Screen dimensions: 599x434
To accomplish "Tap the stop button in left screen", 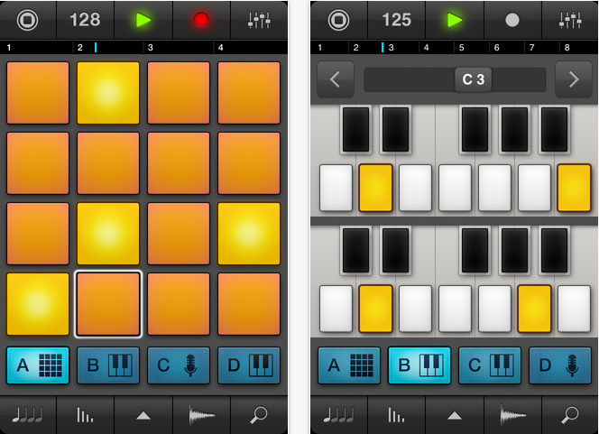I will coord(27,20).
